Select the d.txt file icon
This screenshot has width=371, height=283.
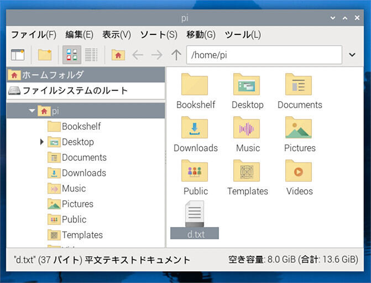[195, 214]
